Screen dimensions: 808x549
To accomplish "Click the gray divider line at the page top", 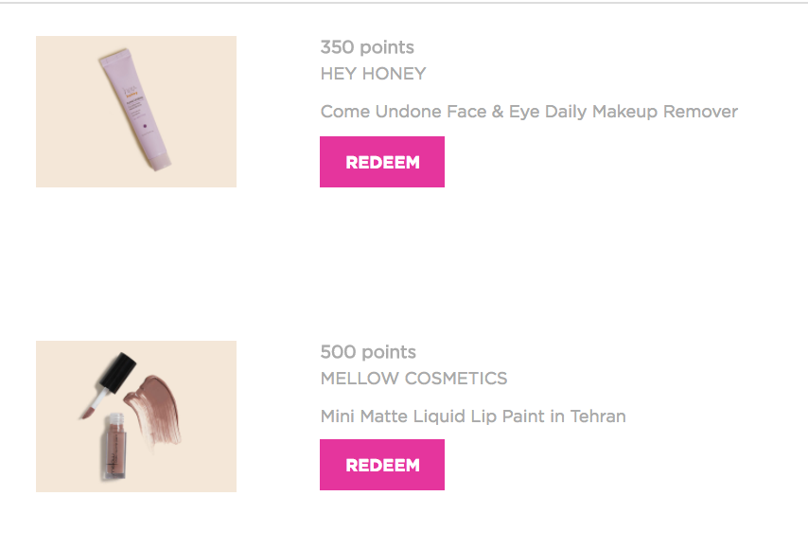I will coord(404,3).
